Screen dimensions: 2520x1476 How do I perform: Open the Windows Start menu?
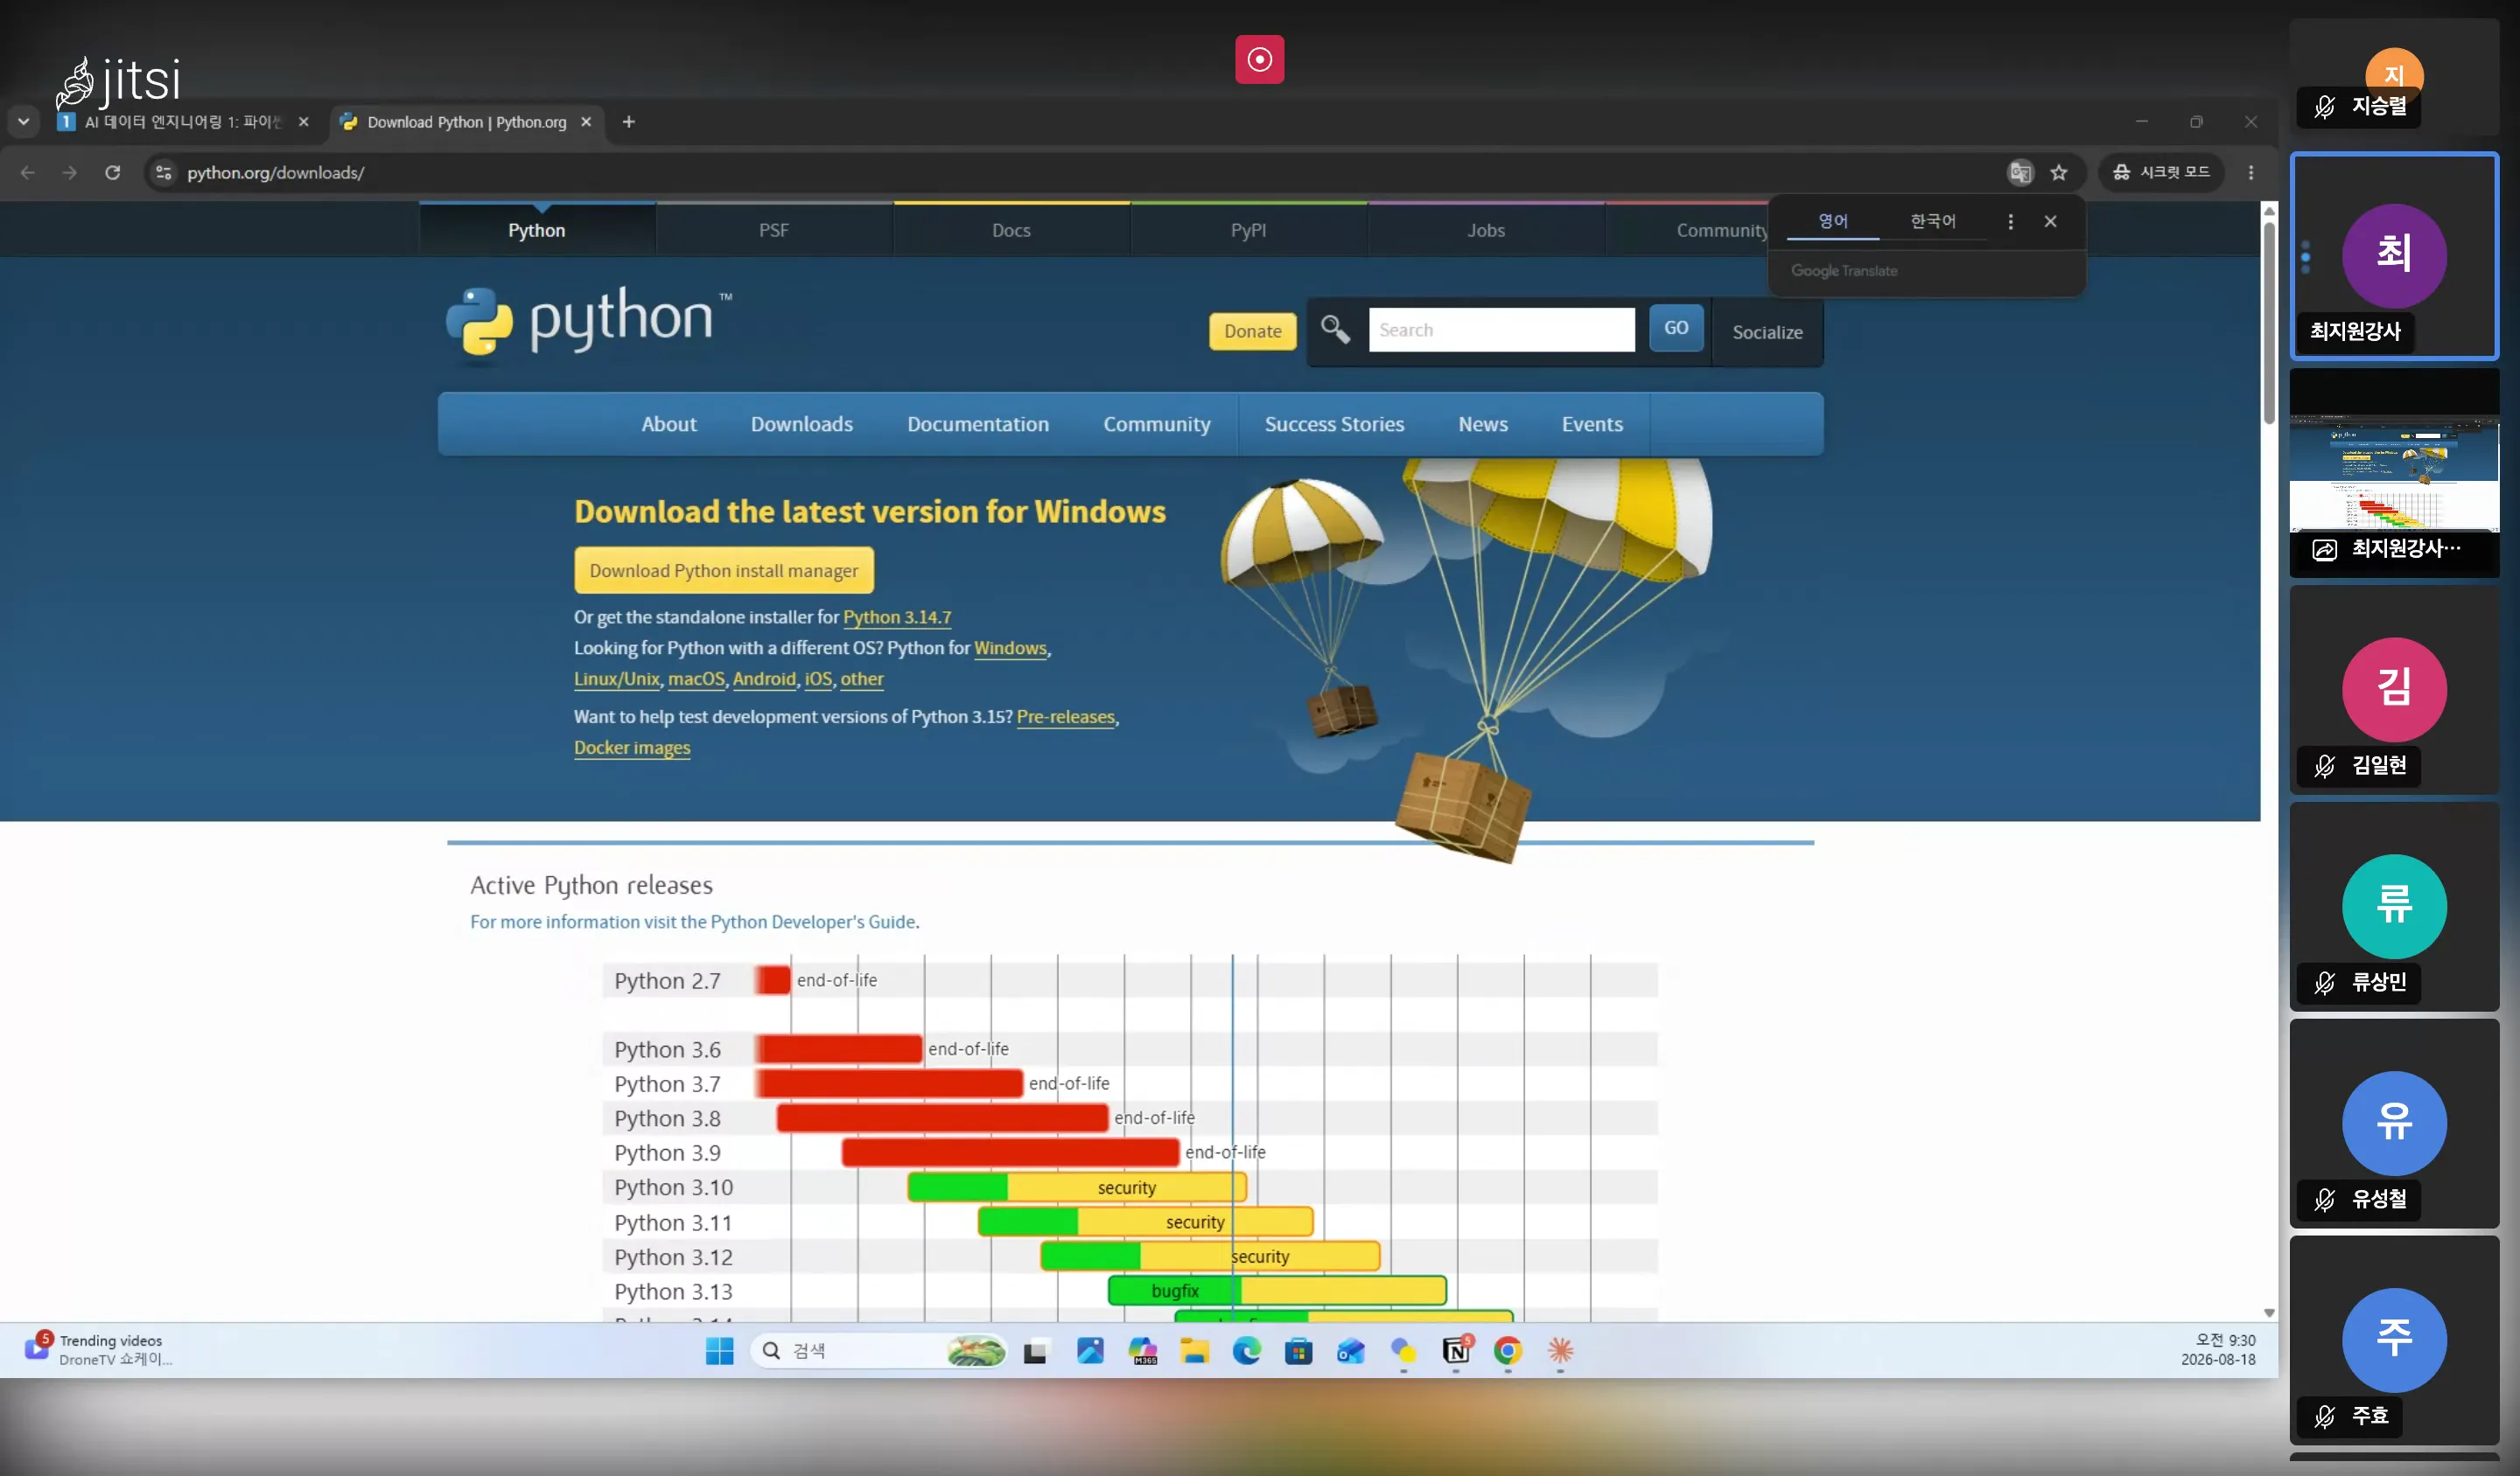click(x=719, y=1352)
